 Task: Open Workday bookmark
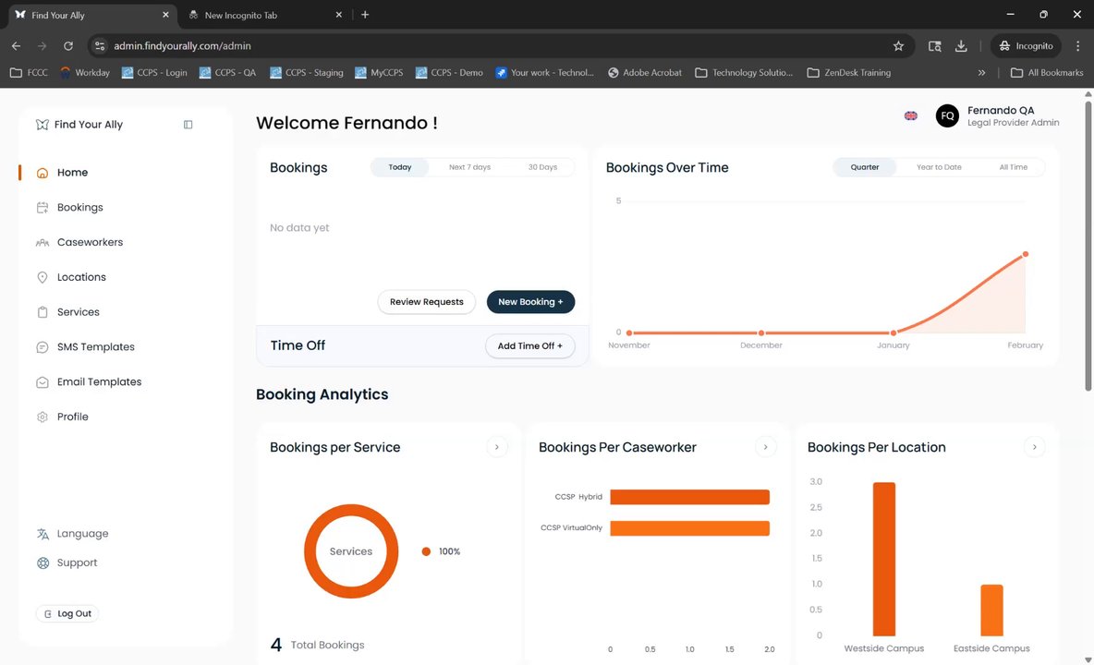click(x=85, y=72)
